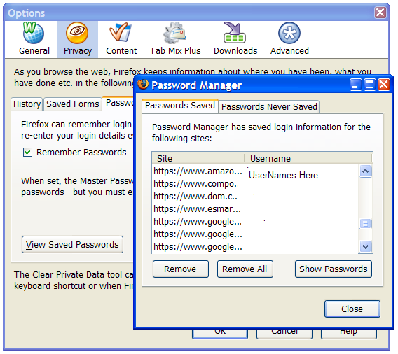Click Firefox icon in Password Manager title
This screenshot has width=398, height=354.
click(143, 85)
